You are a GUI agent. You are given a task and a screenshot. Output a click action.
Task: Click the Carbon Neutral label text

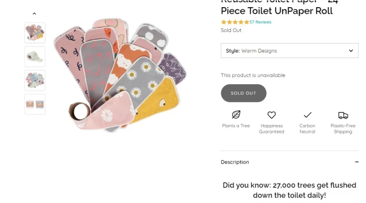point(307,128)
